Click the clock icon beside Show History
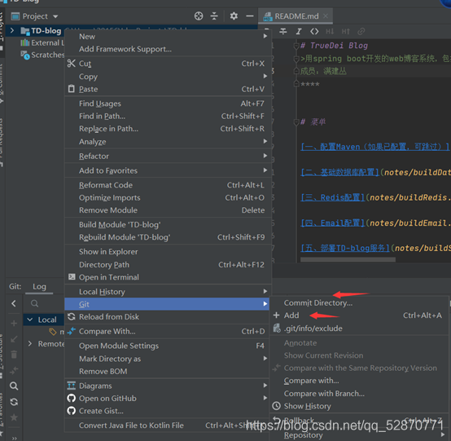 (x=277, y=406)
